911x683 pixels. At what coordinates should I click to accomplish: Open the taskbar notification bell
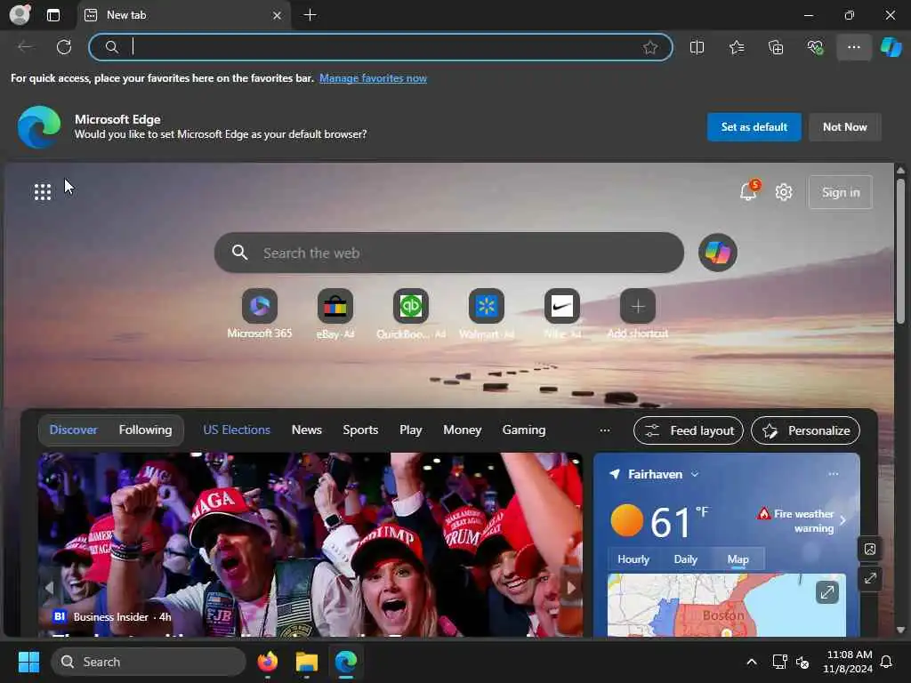point(886,662)
